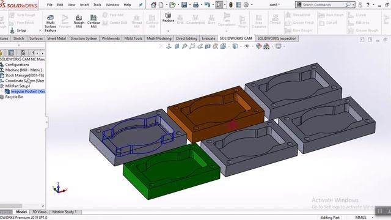The image size is (391, 220).
Task: Click Previous View in the view toolbar
Action: 200,46
